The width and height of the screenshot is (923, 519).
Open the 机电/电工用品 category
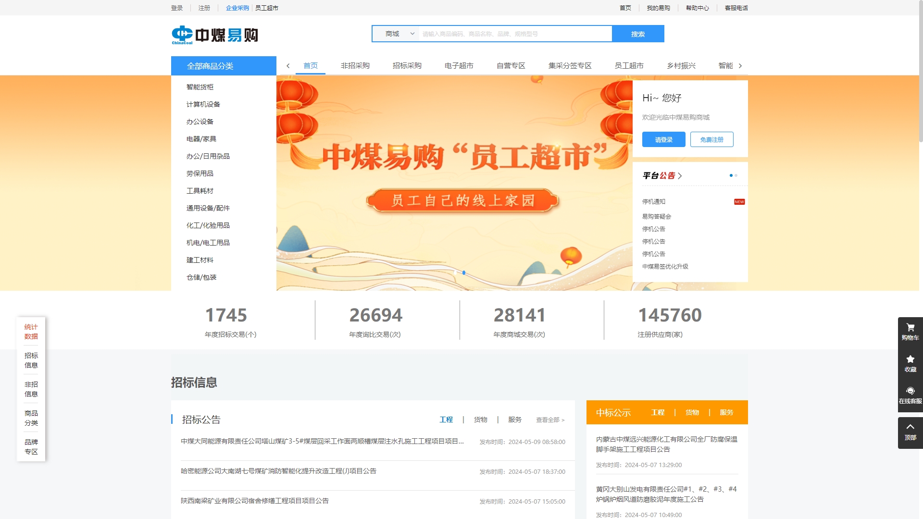click(208, 243)
